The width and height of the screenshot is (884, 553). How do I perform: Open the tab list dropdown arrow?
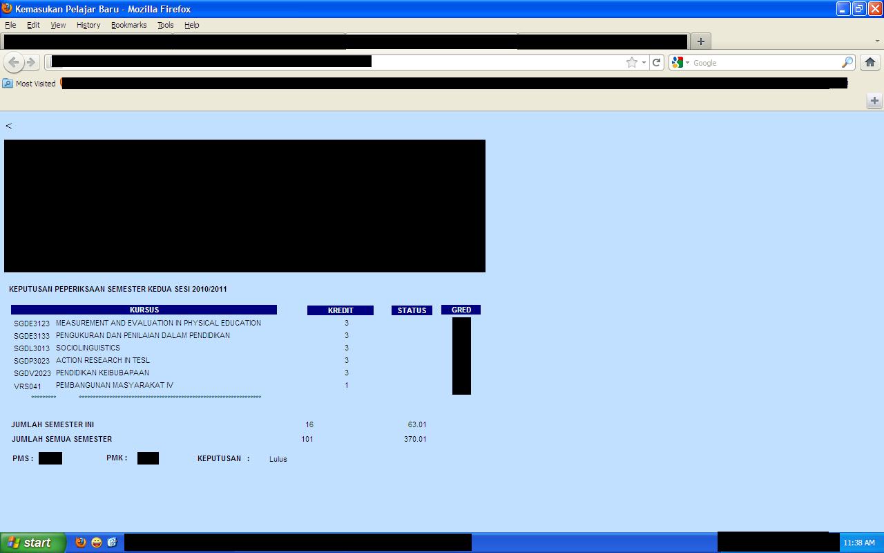tap(878, 41)
